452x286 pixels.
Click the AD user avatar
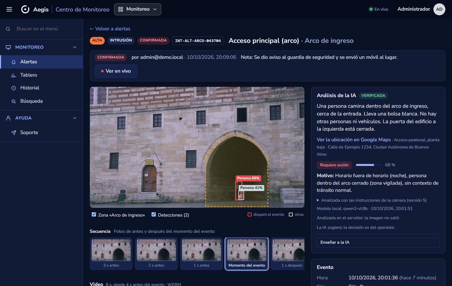pyautogui.click(x=439, y=9)
